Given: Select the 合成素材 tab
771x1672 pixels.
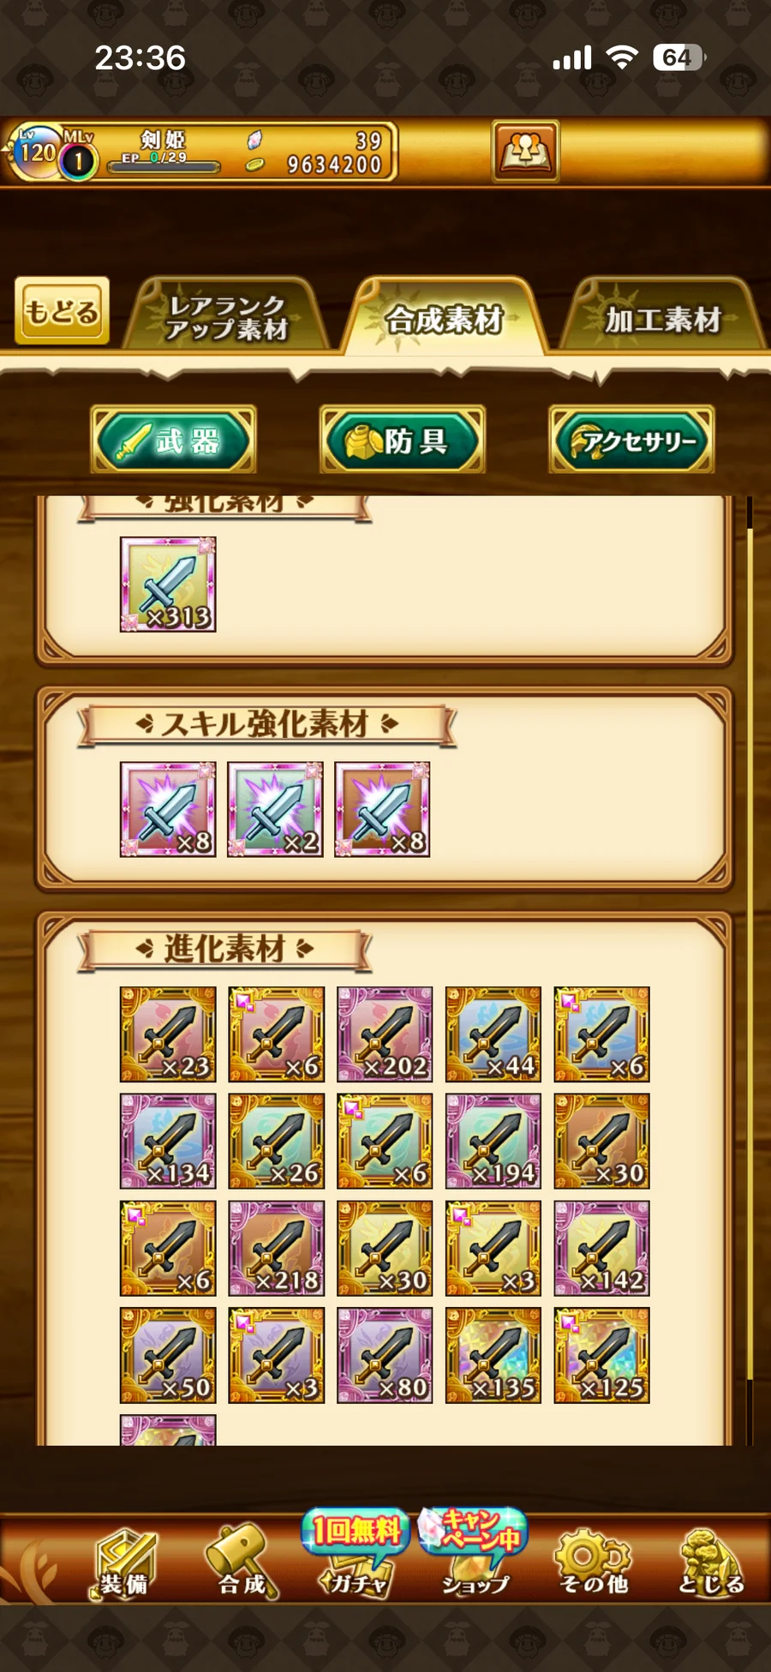Looking at the screenshot, I should (444, 317).
